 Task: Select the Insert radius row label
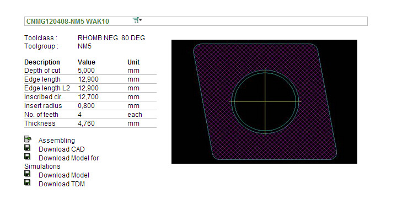tap(43, 106)
